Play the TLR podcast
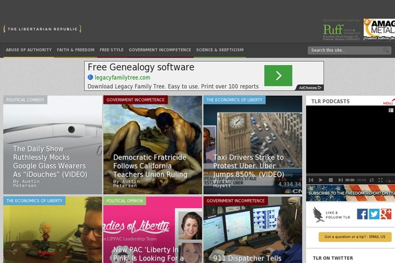 click(321, 180)
